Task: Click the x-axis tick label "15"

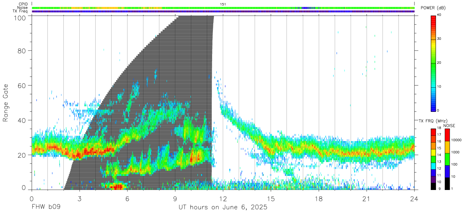Action: click(x=271, y=199)
